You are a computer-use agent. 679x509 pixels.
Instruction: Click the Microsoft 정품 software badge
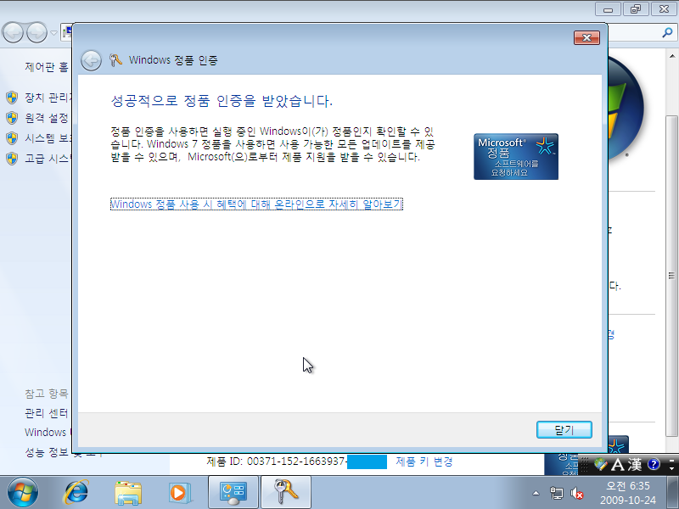pos(515,156)
